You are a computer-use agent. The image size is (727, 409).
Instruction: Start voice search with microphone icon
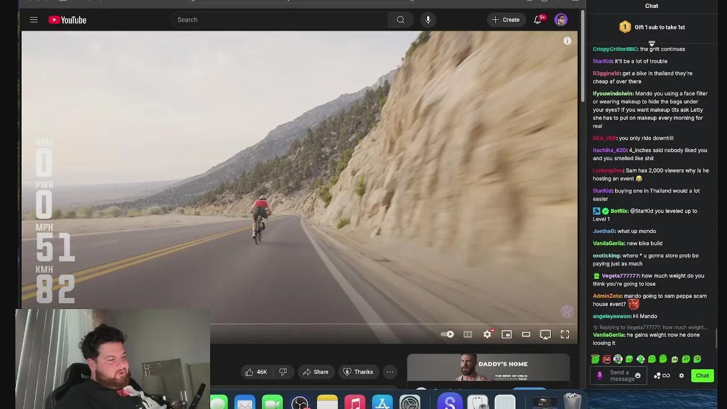(x=428, y=20)
